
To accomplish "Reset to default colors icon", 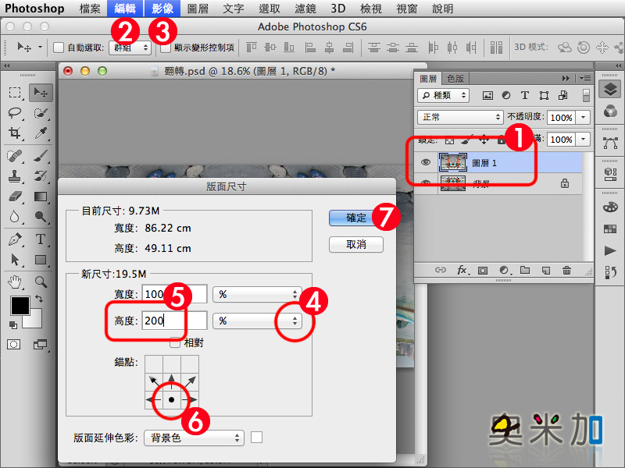I will [x=13, y=324].
